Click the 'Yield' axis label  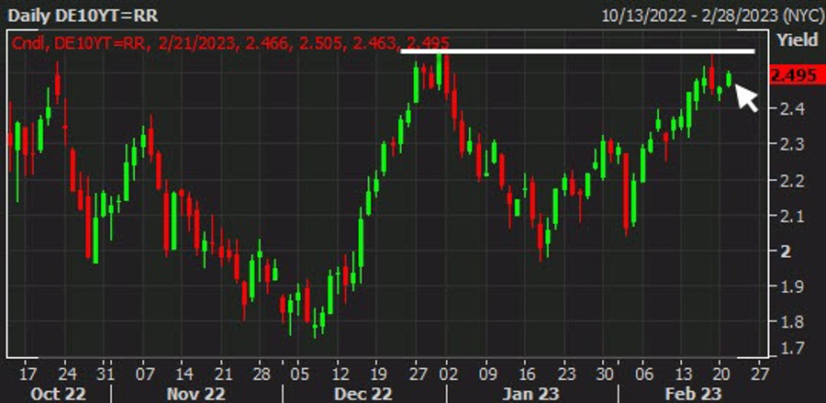click(798, 40)
